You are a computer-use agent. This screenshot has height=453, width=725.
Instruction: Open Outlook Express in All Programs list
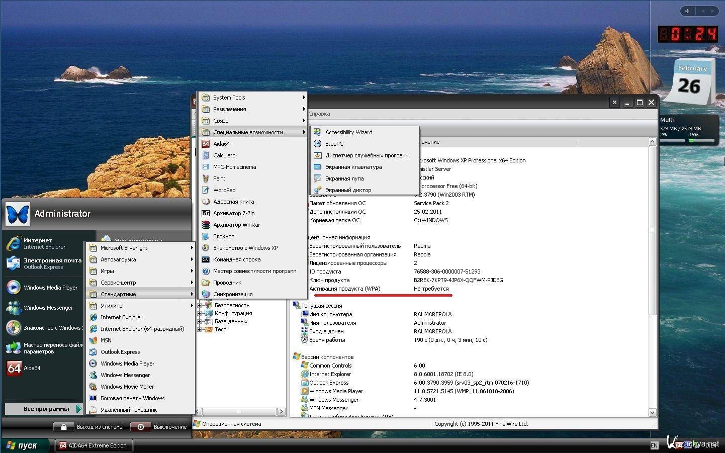141,352
